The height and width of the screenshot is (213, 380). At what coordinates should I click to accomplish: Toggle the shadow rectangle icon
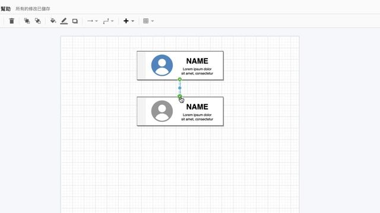pos(75,21)
